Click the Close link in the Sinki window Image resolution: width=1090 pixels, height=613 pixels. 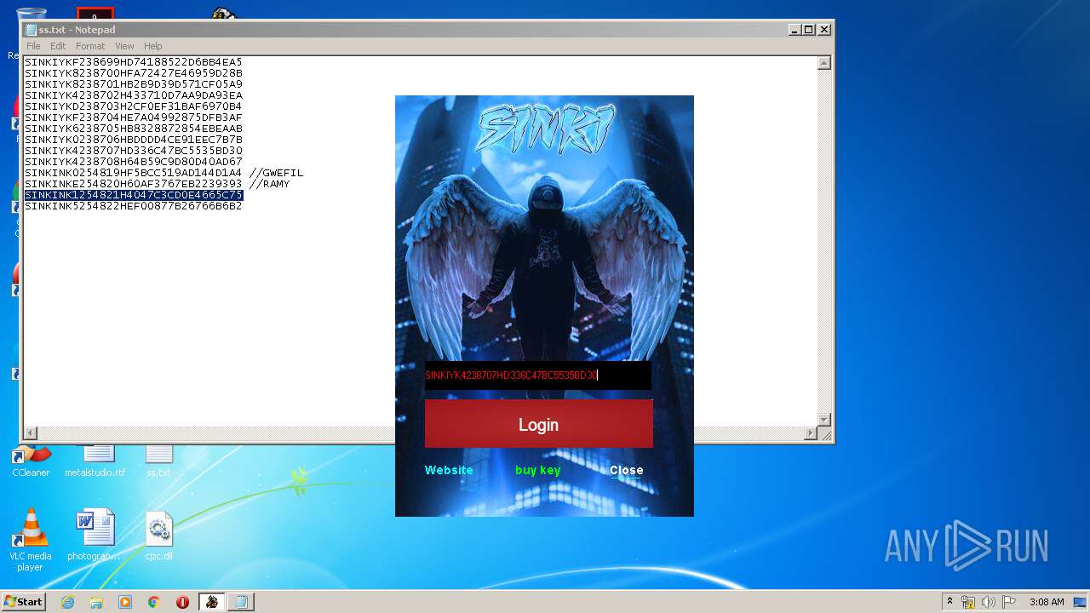pyautogui.click(x=626, y=470)
